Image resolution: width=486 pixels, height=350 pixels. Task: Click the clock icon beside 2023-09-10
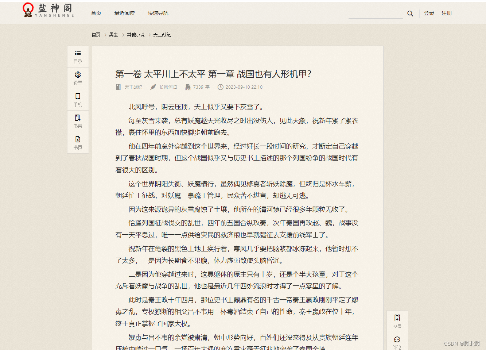coord(221,87)
